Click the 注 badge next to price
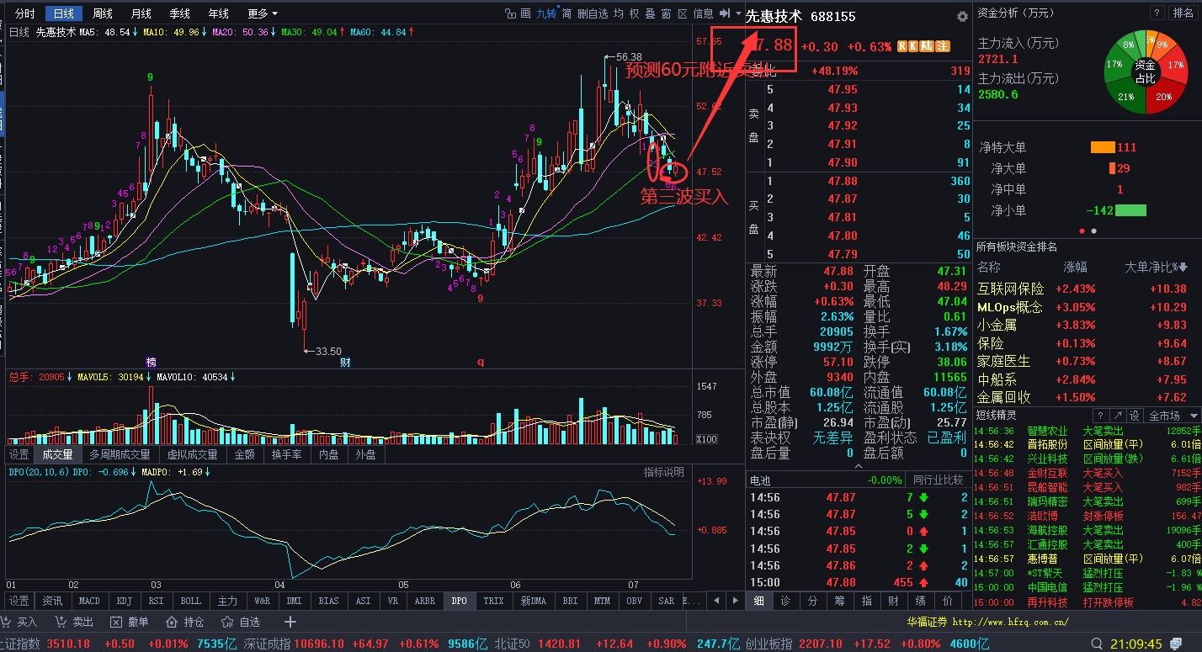Image resolution: width=1202 pixels, height=652 pixels. [943, 46]
